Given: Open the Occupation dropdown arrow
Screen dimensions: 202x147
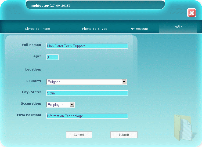Looking at the screenshot, I should click(x=72, y=105).
